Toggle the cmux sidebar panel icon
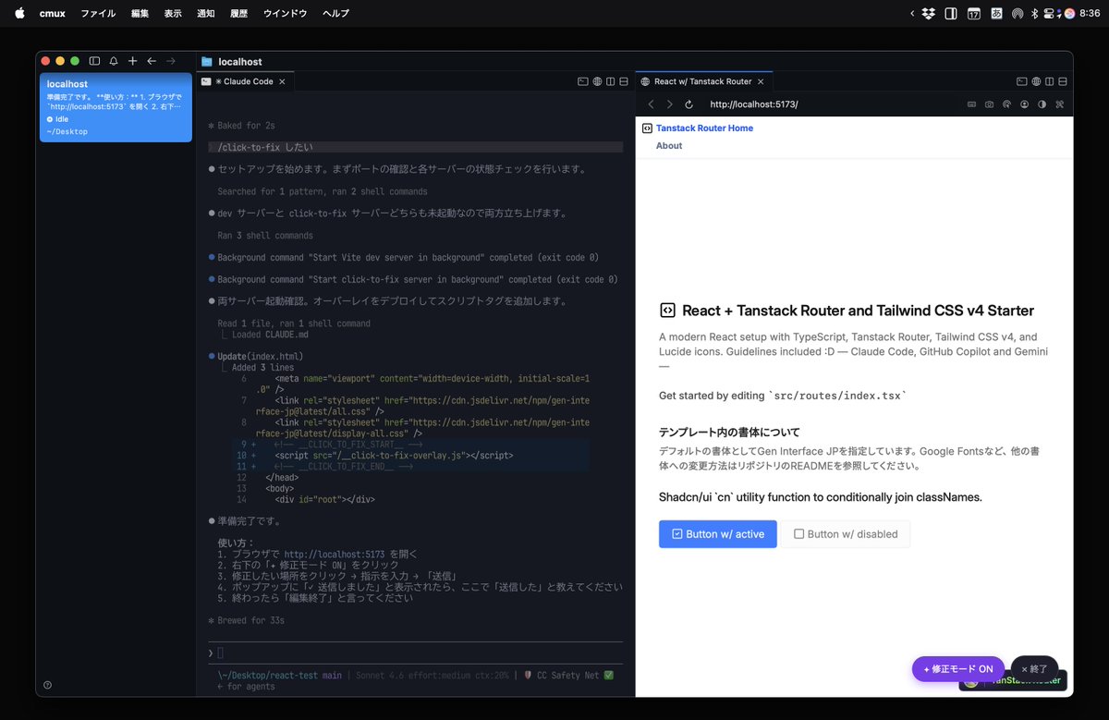 click(94, 61)
